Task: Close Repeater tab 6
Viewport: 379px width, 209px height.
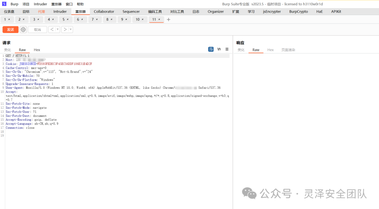Action: point(82,19)
